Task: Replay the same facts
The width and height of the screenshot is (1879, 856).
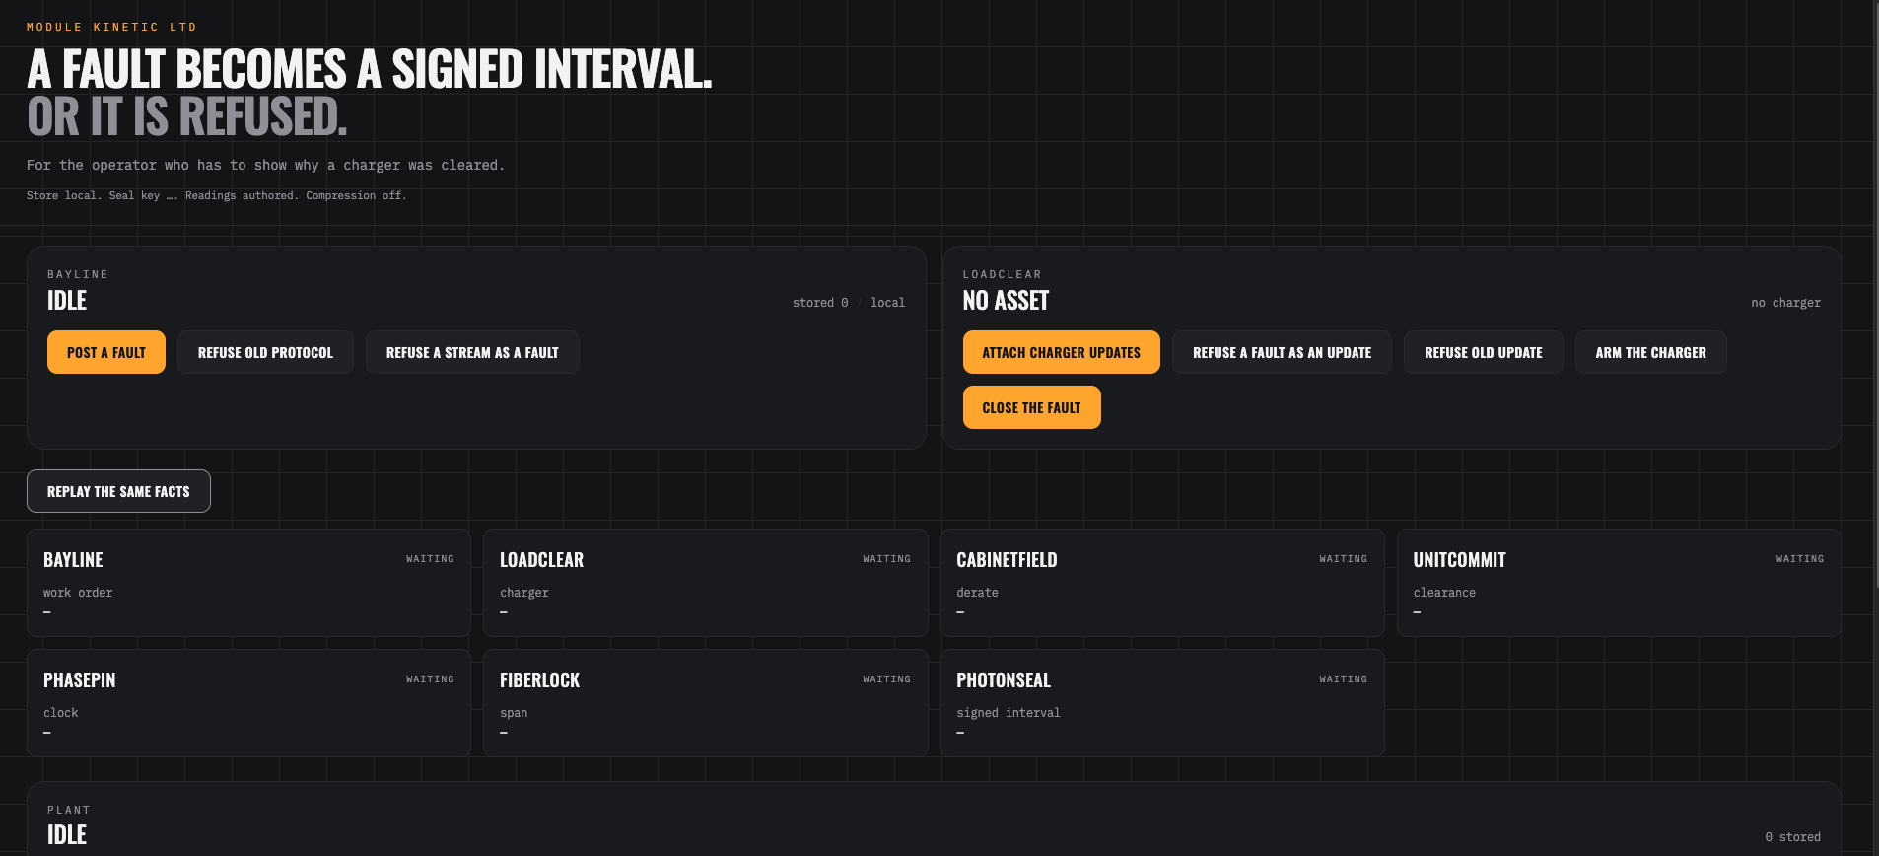Action: click(x=118, y=491)
